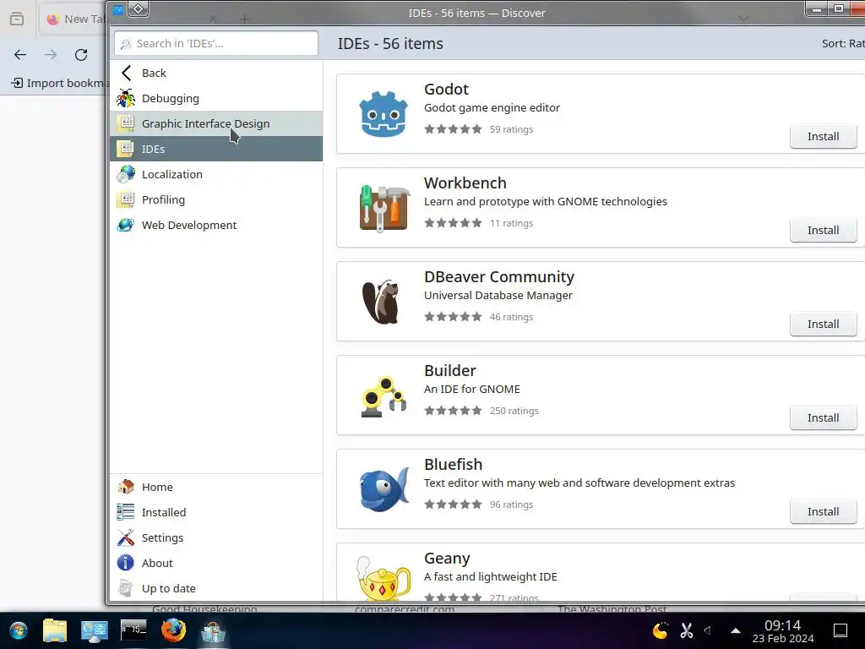Click the Up to date icon
Screen dimensions: 865x649
(126, 588)
